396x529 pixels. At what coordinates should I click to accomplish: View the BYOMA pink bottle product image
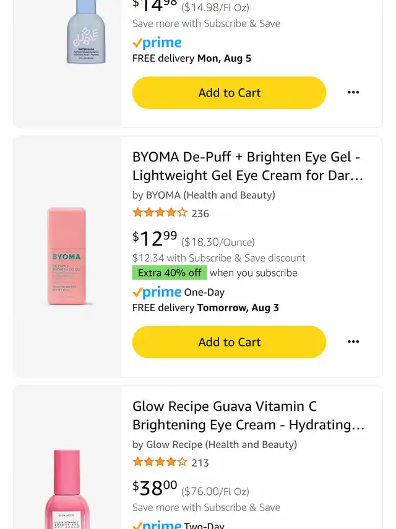coord(67,256)
